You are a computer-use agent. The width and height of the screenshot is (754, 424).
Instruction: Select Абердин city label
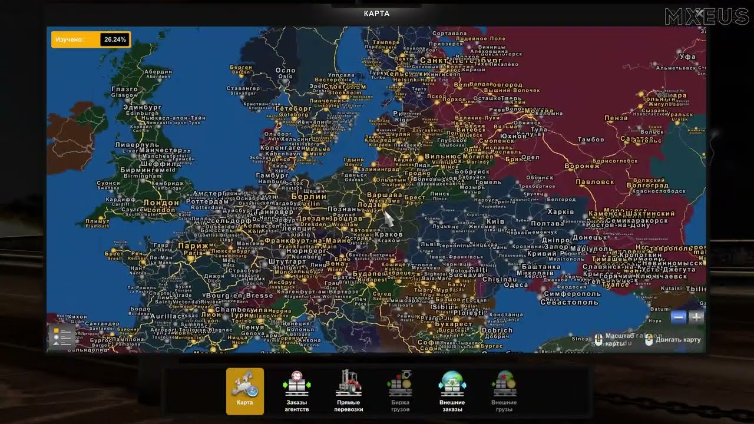158,72
